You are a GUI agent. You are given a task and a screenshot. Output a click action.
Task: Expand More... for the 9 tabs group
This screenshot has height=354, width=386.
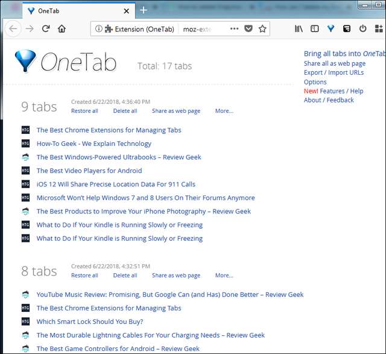[x=224, y=111]
